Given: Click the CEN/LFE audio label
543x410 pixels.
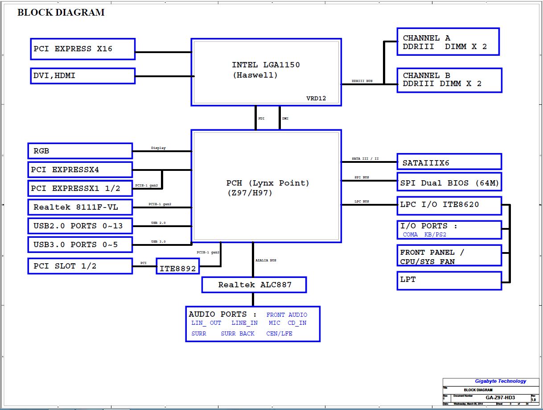Looking at the screenshot, I should pos(279,334).
